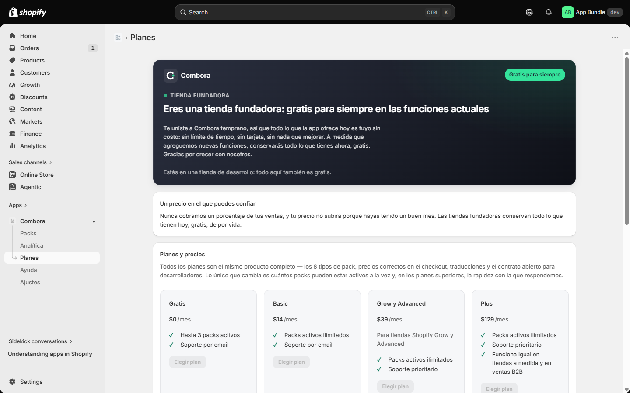This screenshot has height=393, width=630.
Task: Open the App Bundle store switcher
Action: 592,12
